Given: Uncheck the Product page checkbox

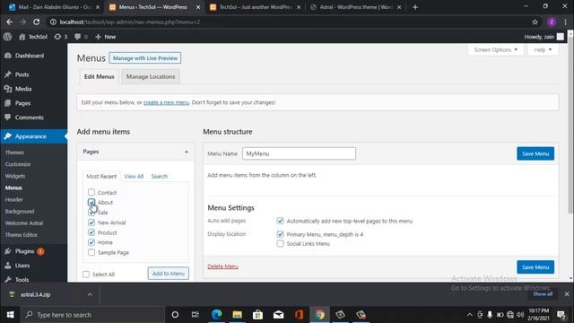Looking at the screenshot, I should point(91,232).
